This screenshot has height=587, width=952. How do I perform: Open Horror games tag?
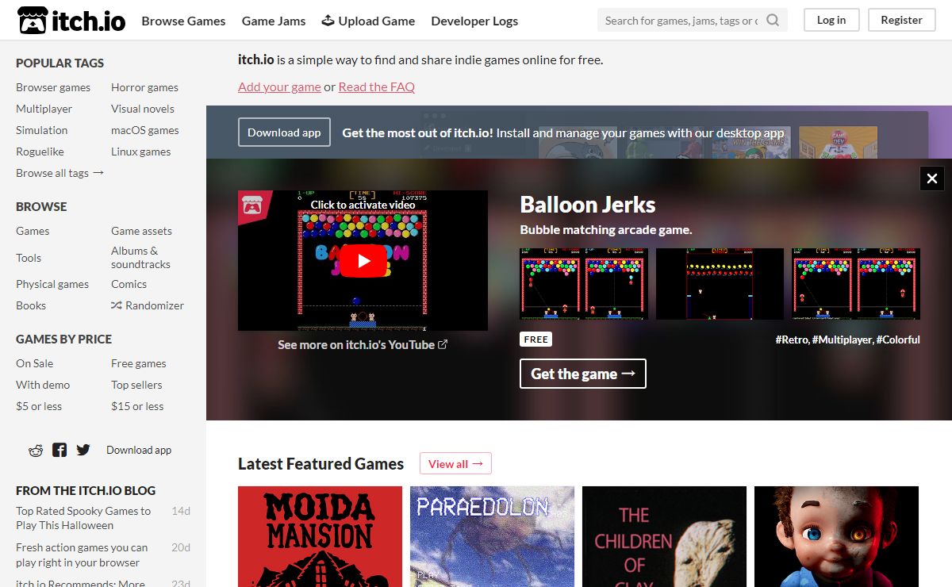click(x=144, y=87)
